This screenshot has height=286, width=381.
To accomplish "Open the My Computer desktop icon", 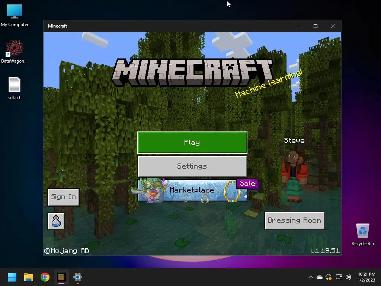I will click(x=15, y=15).
